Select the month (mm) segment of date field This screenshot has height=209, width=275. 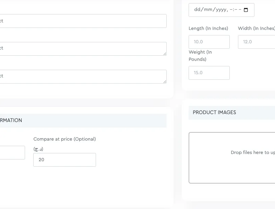point(208,10)
